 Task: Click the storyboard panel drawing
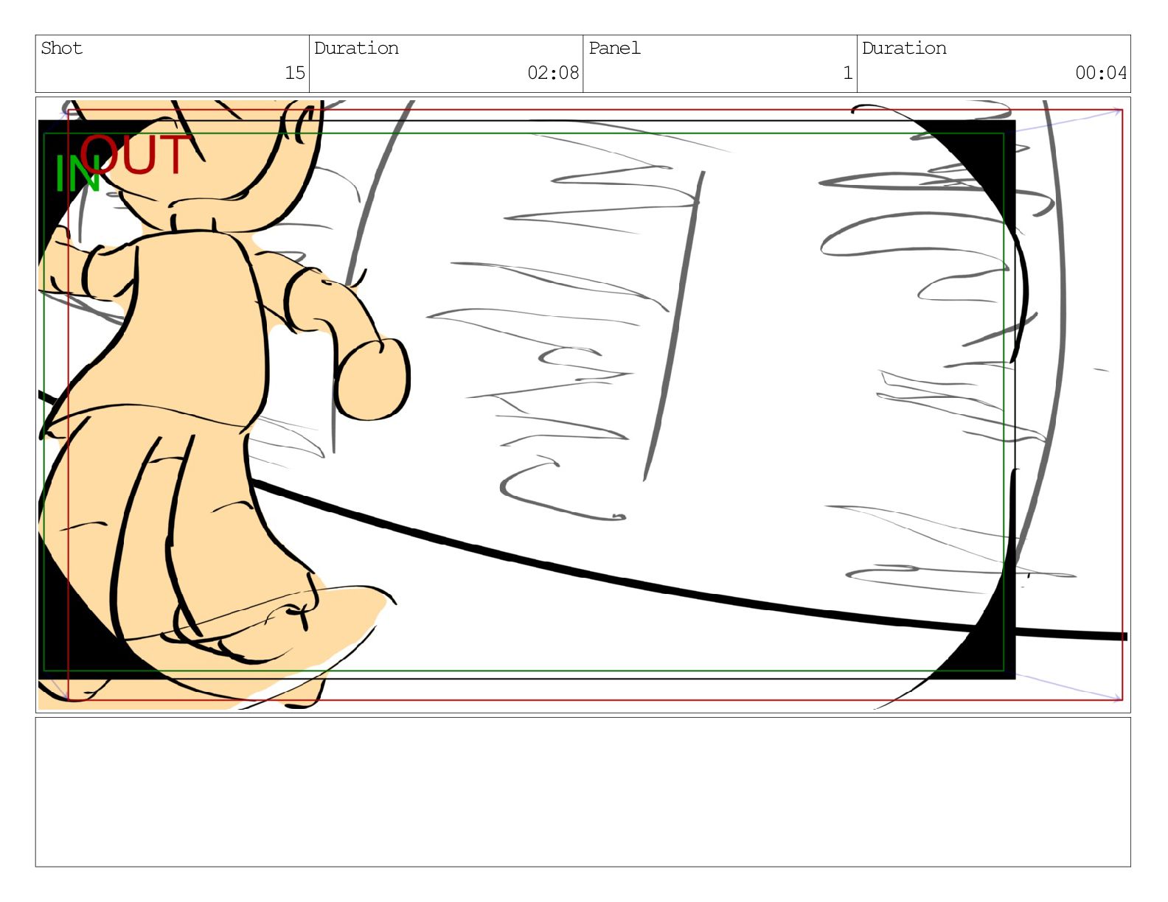583,405
